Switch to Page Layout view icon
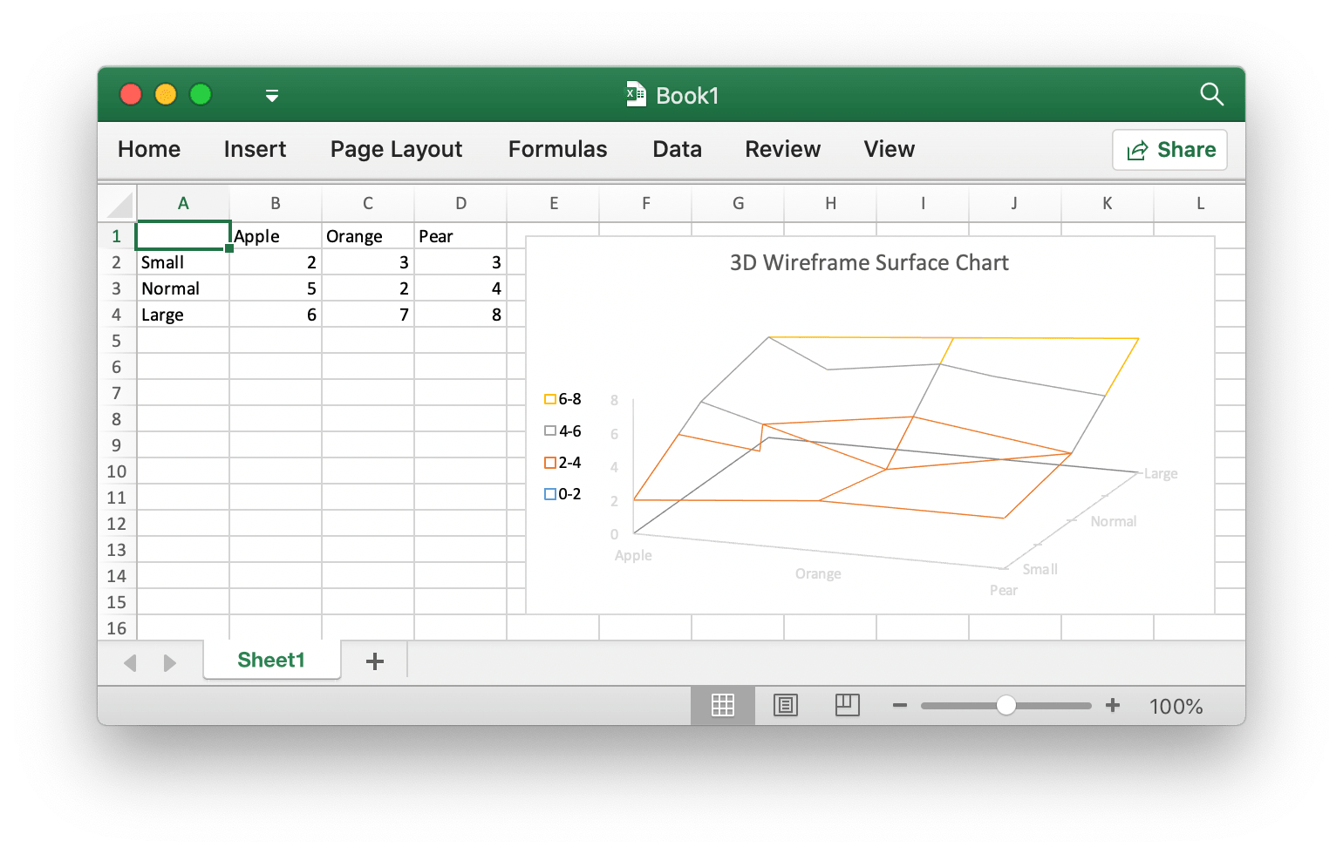The height and width of the screenshot is (854, 1343). point(785,706)
